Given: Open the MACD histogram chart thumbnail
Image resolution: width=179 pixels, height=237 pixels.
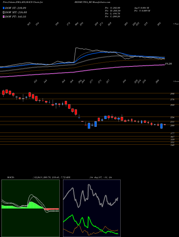Looking at the screenshot, I should [x=30, y=208].
